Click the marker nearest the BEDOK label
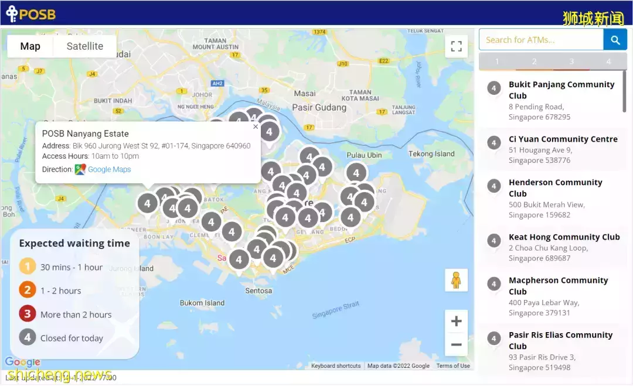The height and width of the screenshot is (386, 633). (x=350, y=218)
